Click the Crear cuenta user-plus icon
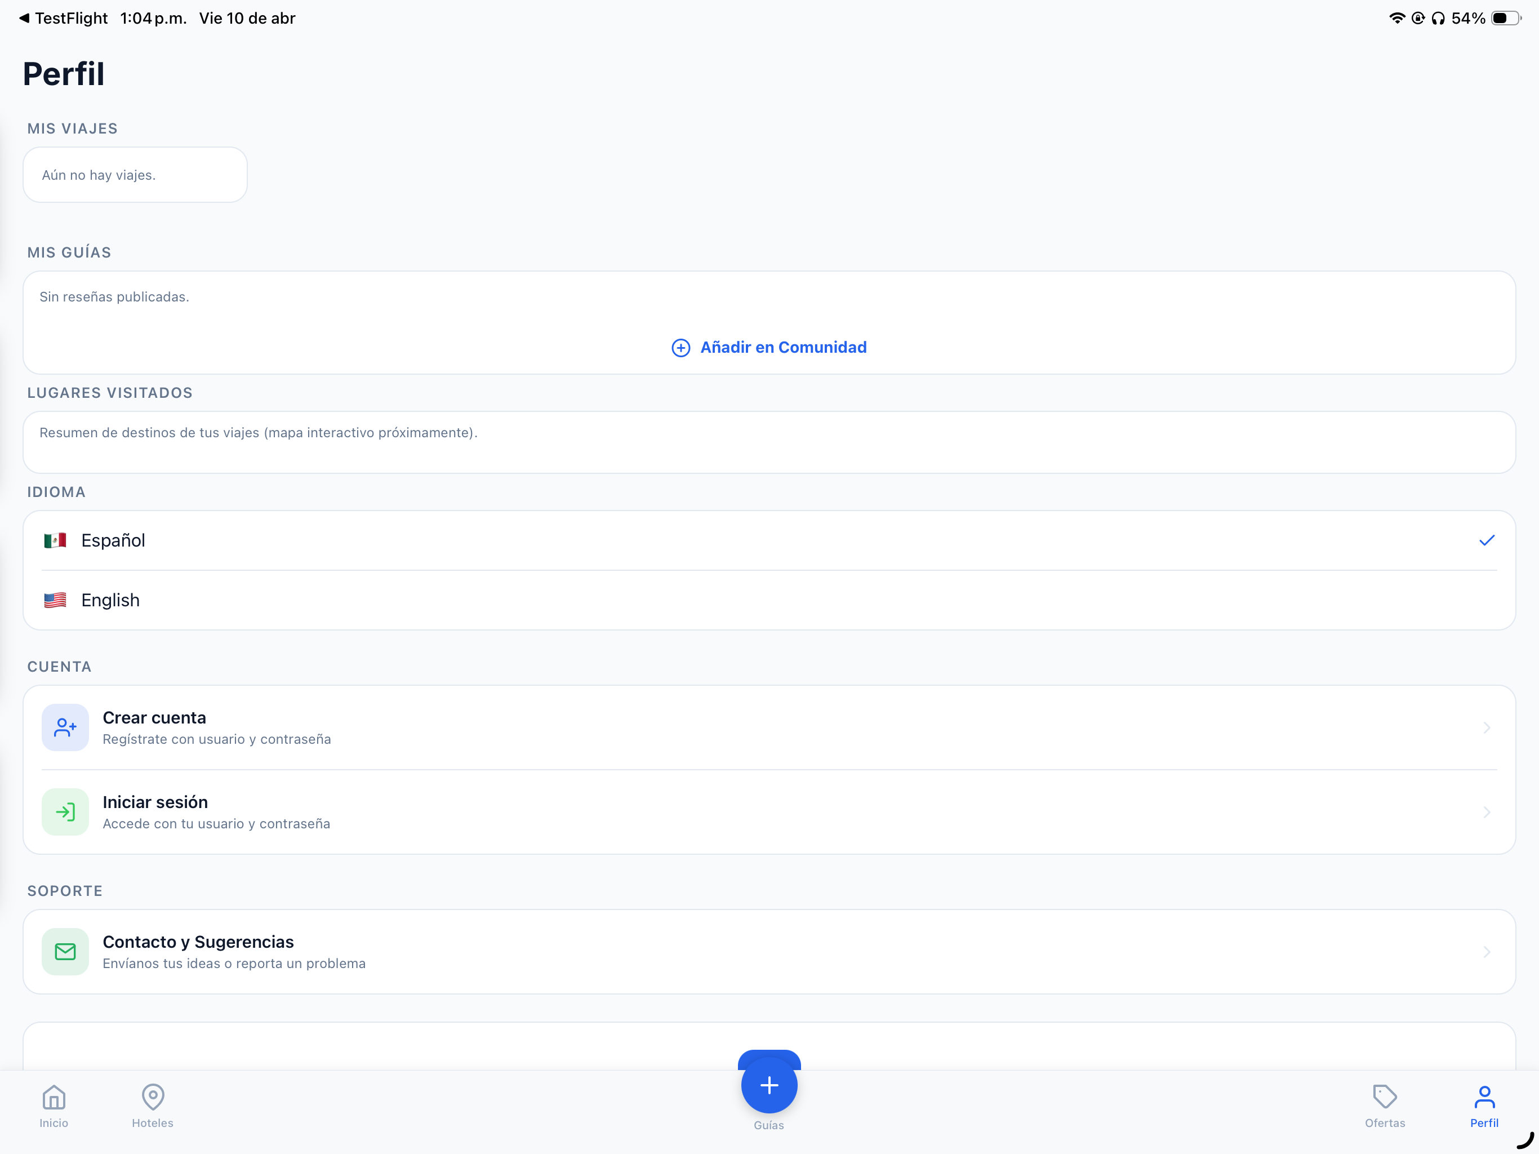Viewport: 1539px width, 1154px height. [x=65, y=727]
